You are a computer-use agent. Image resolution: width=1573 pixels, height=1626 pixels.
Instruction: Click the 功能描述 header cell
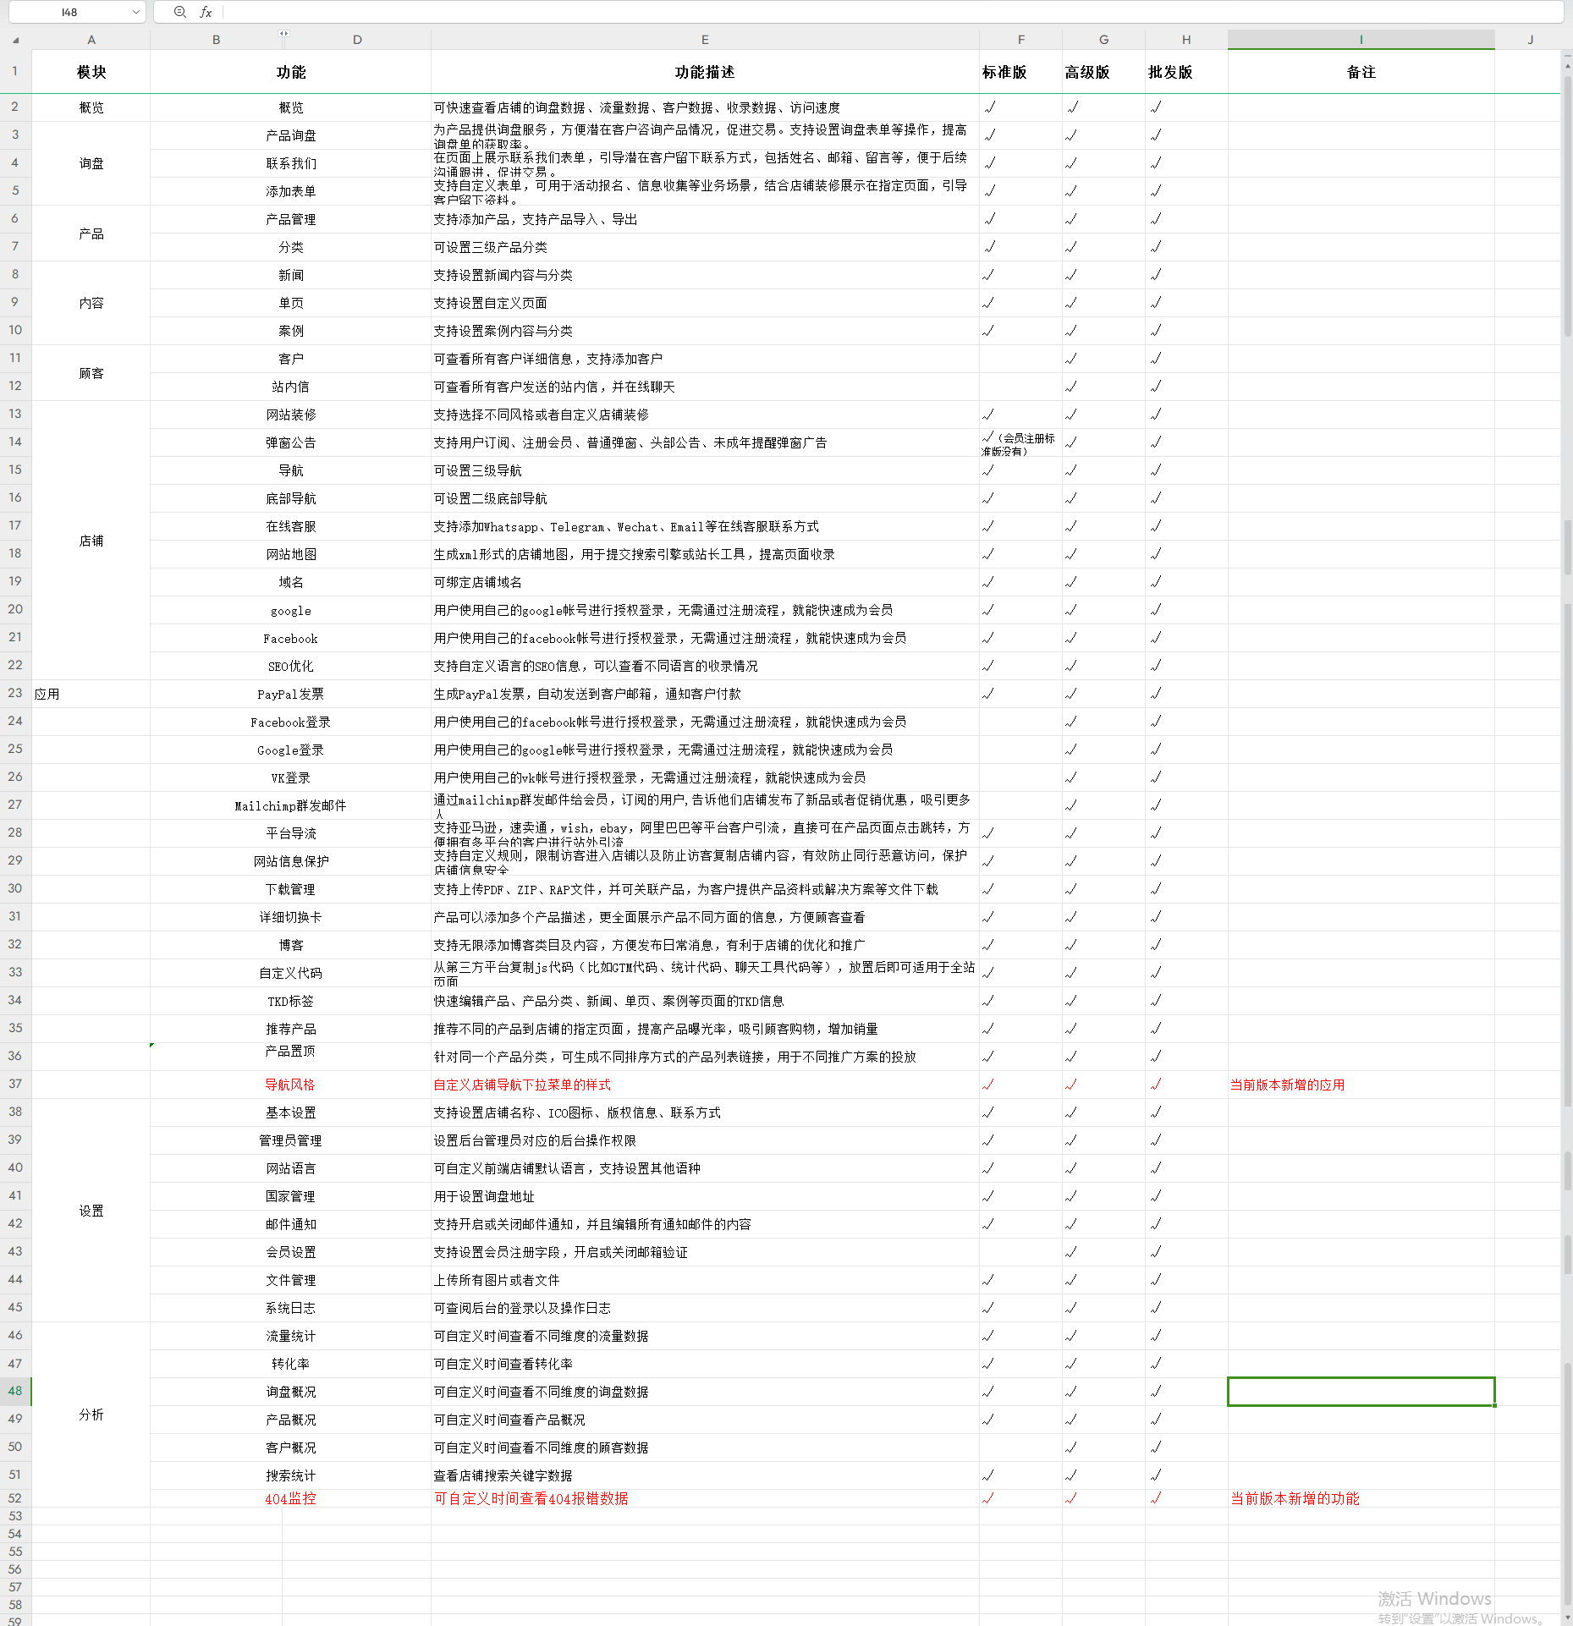pos(705,72)
